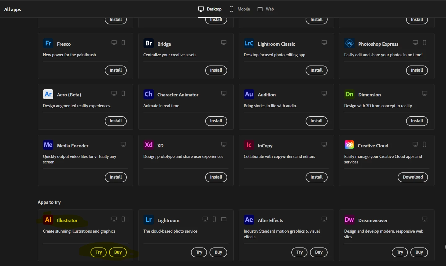Download Creative Cloud
Viewport: 446px width, 266px height.
pyautogui.click(x=413, y=177)
